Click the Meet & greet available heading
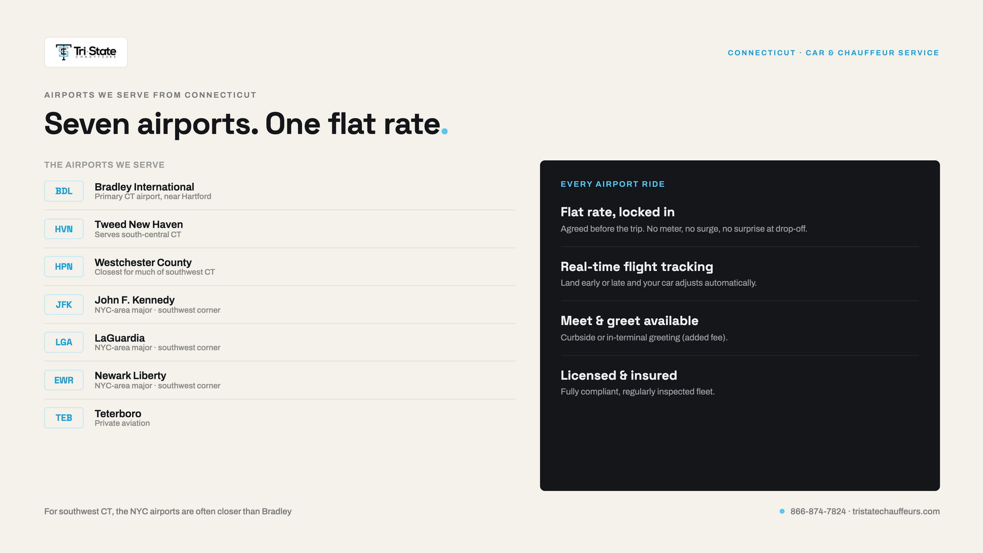Viewport: 983px width, 553px height. point(629,321)
